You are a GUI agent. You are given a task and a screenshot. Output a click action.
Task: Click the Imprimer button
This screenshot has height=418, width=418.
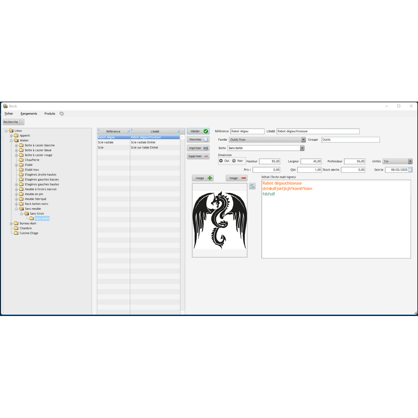click(198, 148)
